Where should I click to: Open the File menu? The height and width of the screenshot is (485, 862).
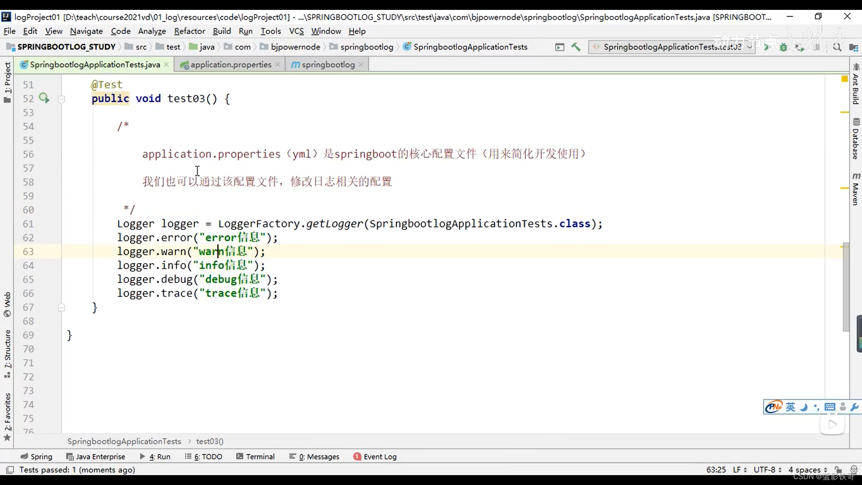(9, 31)
